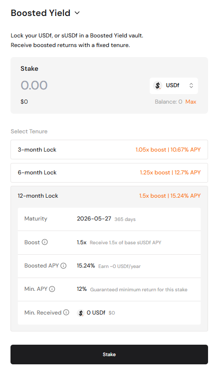
Task: Click the black Stake button
Action: pyautogui.click(x=109, y=354)
